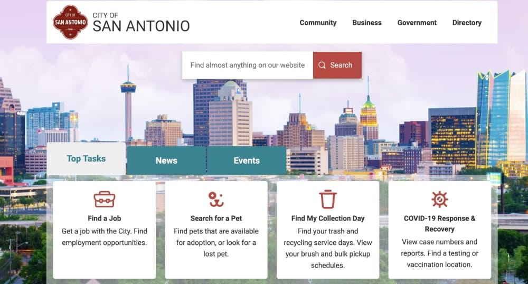The image size is (528, 284).
Task: Click text 'View case numbers and reports'
Action: click(439, 248)
